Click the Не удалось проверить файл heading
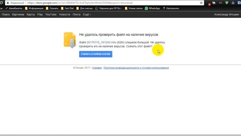Image resolution: width=241 pixels, height=136 pixels. 119,35
